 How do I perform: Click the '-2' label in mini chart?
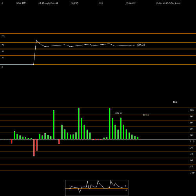click(125, 191)
